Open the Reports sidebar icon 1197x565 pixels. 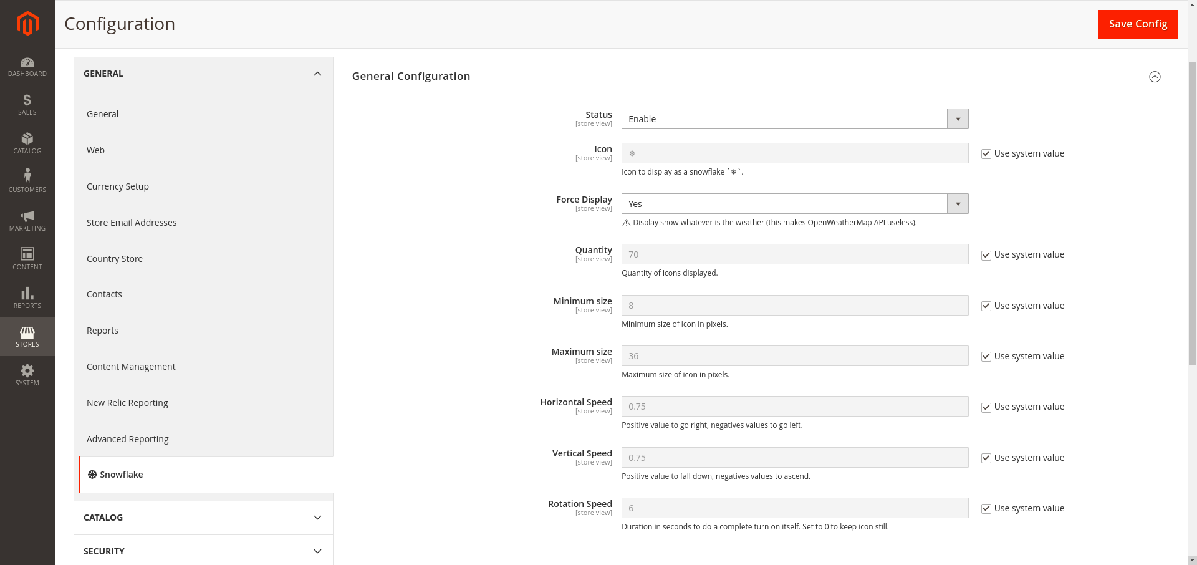point(27,297)
